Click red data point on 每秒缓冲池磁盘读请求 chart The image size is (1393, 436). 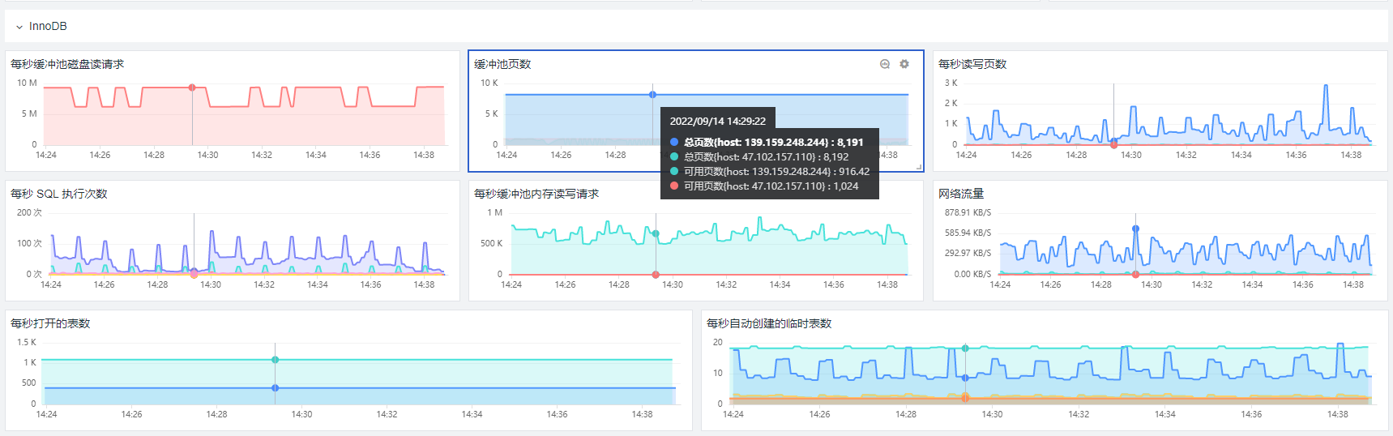192,88
